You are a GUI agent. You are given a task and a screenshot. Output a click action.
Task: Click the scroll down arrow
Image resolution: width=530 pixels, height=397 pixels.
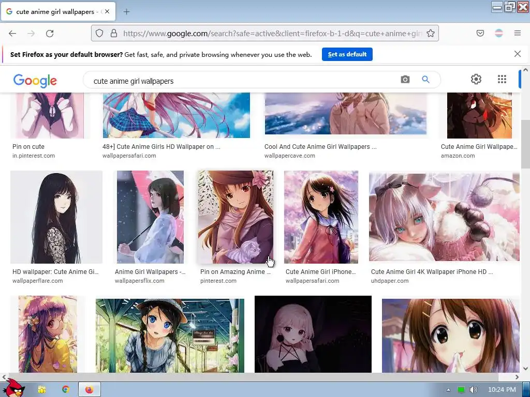(525, 368)
